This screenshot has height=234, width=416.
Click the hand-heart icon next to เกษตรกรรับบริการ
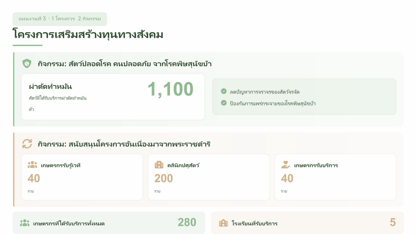pyautogui.click(x=286, y=165)
